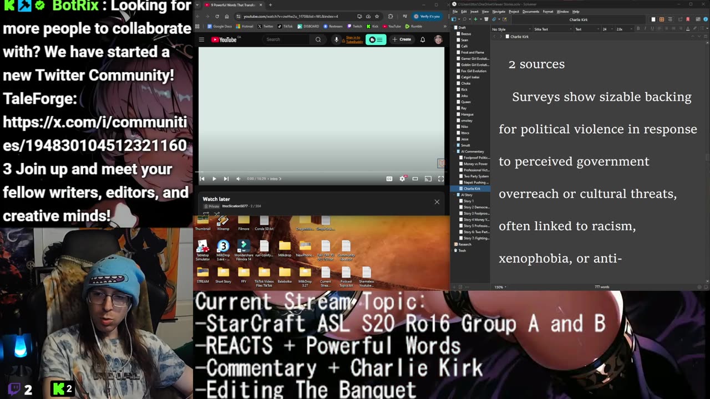Open Scrivener Project menu
This screenshot has width=710, height=399.
click(514, 12)
